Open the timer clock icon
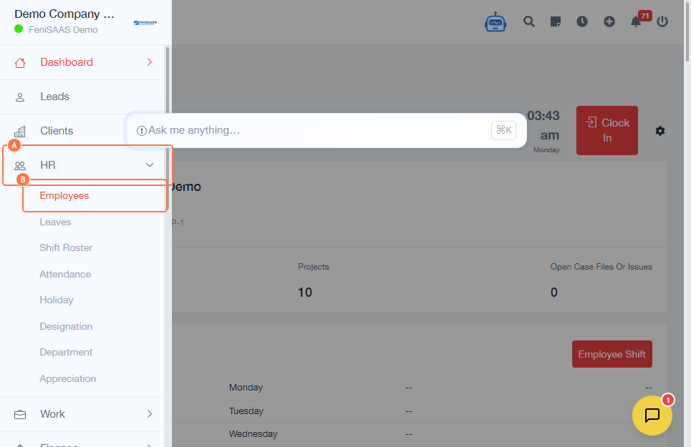 click(x=582, y=21)
